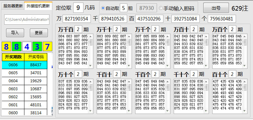Click the 导入 button
Image resolution: width=253 pixels, height=120 pixels.
click(x=15, y=33)
